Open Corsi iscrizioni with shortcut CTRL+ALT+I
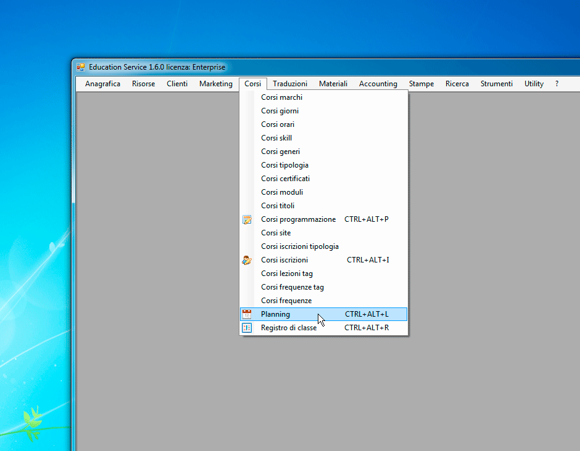The height and width of the screenshot is (451, 580). [324, 260]
